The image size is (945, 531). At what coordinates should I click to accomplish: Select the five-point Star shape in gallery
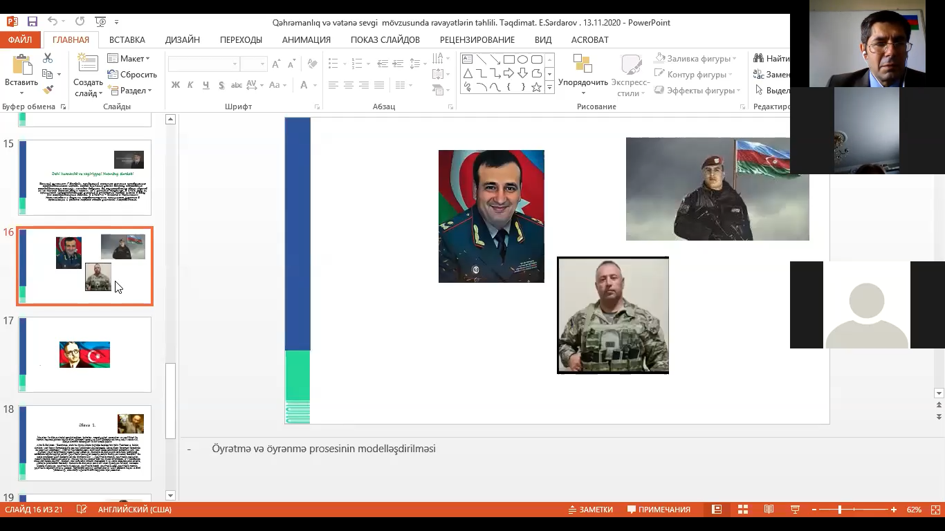coord(536,87)
